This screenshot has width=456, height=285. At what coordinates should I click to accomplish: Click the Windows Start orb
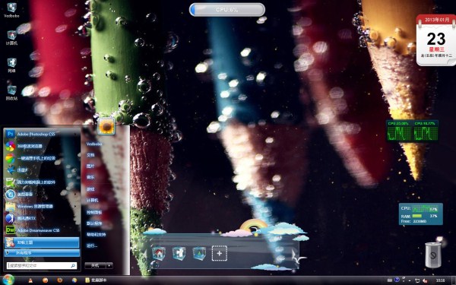click(8, 280)
